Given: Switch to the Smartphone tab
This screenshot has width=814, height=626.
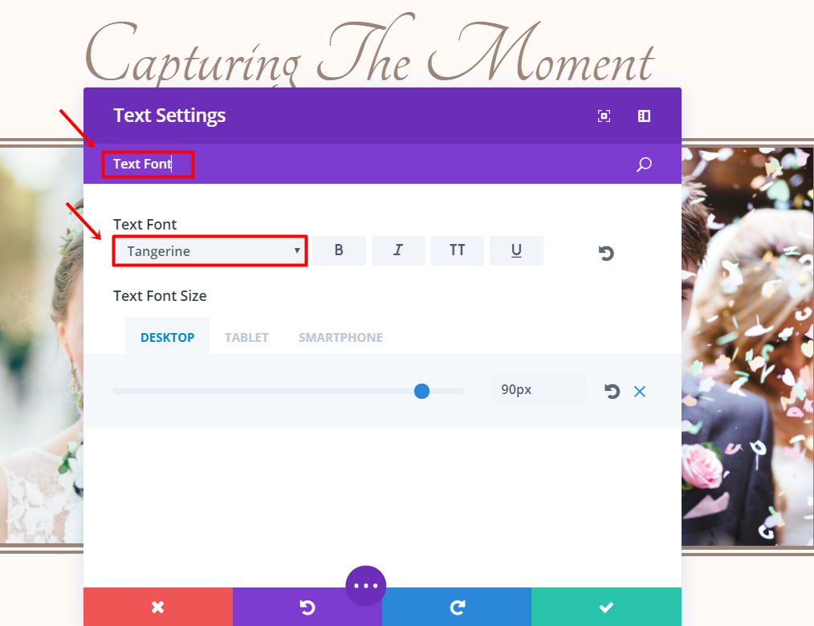Looking at the screenshot, I should coord(340,337).
